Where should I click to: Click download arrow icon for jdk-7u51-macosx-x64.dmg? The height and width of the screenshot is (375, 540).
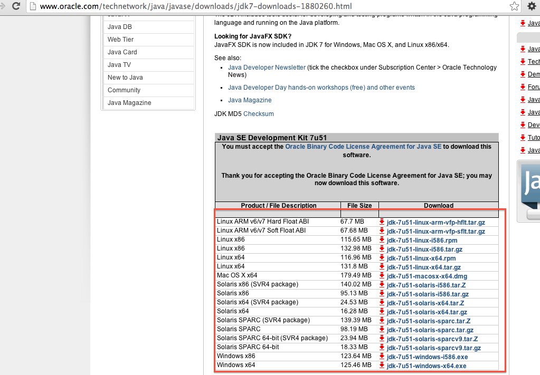pyautogui.click(x=382, y=275)
